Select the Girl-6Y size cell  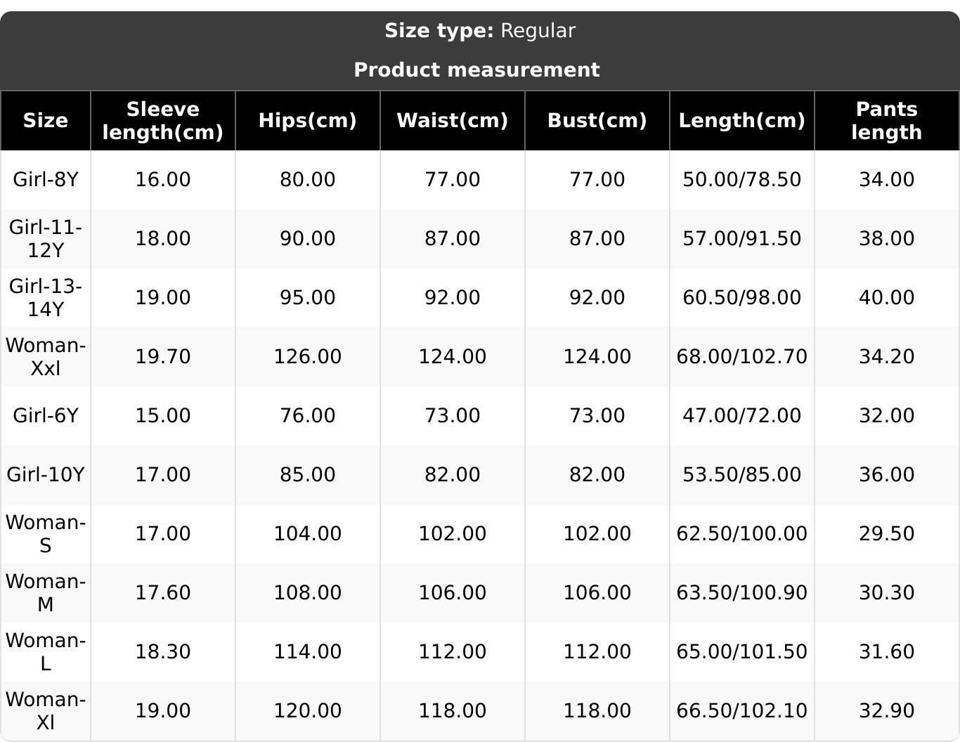[46, 415]
